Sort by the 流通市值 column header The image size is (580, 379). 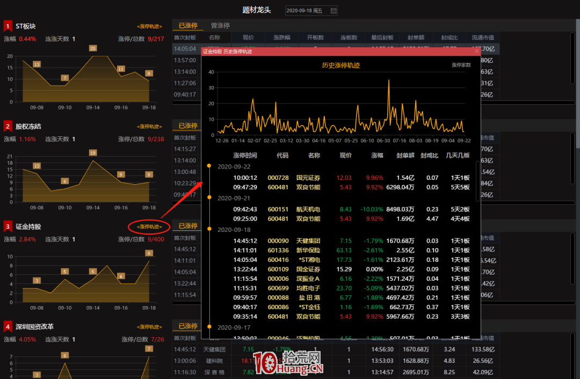point(483,38)
